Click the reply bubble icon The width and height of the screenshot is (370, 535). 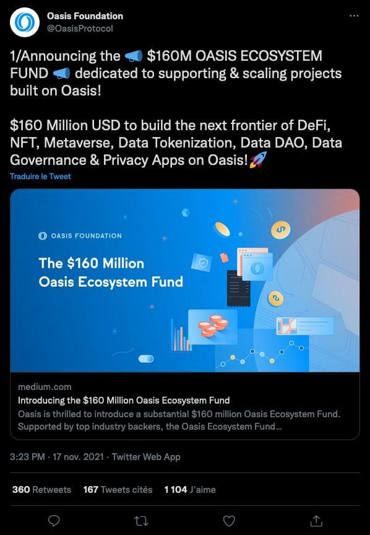55,521
